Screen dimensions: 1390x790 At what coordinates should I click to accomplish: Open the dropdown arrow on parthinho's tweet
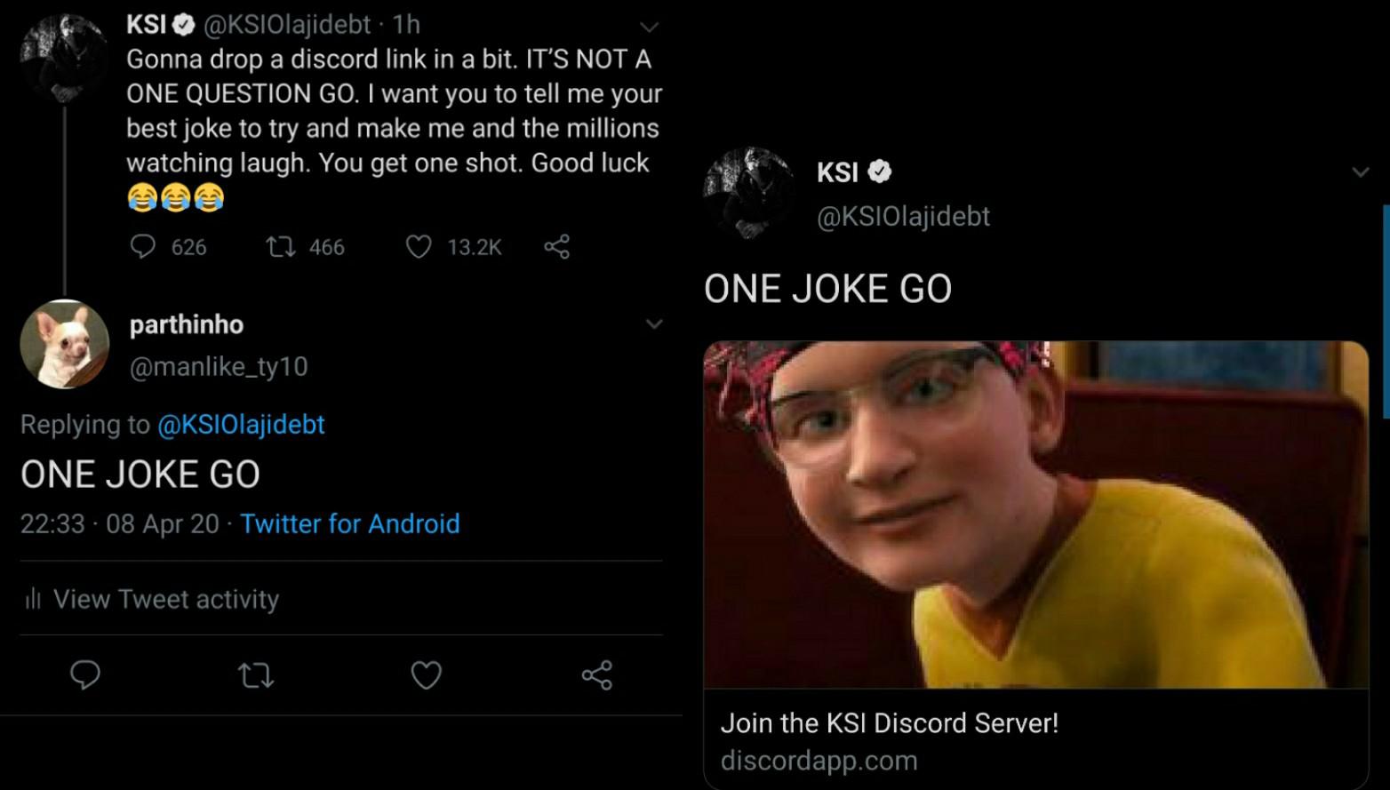click(x=654, y=324)
